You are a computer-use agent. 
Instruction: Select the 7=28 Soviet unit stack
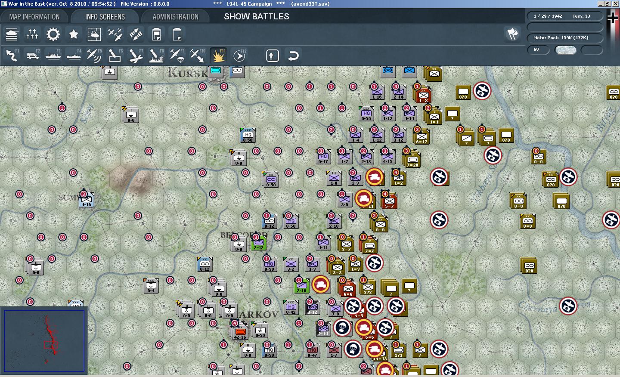(x=412, y=159)
